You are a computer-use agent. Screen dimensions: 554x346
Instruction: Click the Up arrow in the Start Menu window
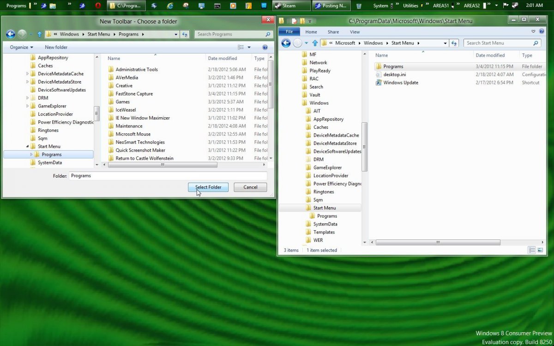(315, 43)
